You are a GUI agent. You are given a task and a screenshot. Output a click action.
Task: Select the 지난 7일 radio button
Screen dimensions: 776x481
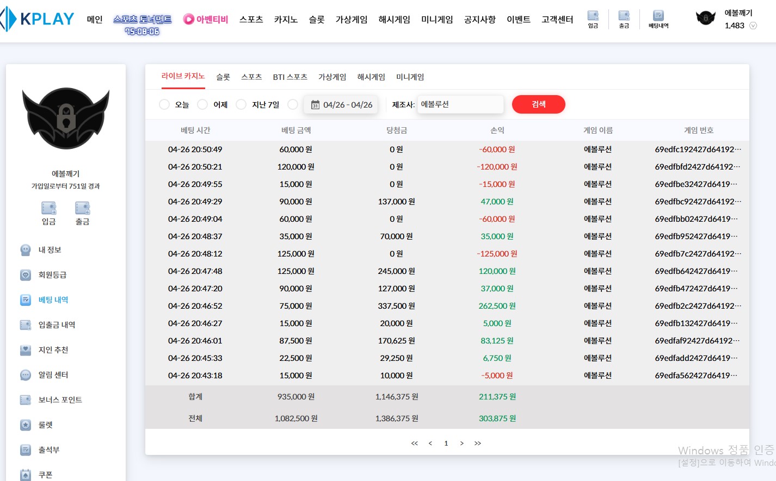click(x=241, y=104)
